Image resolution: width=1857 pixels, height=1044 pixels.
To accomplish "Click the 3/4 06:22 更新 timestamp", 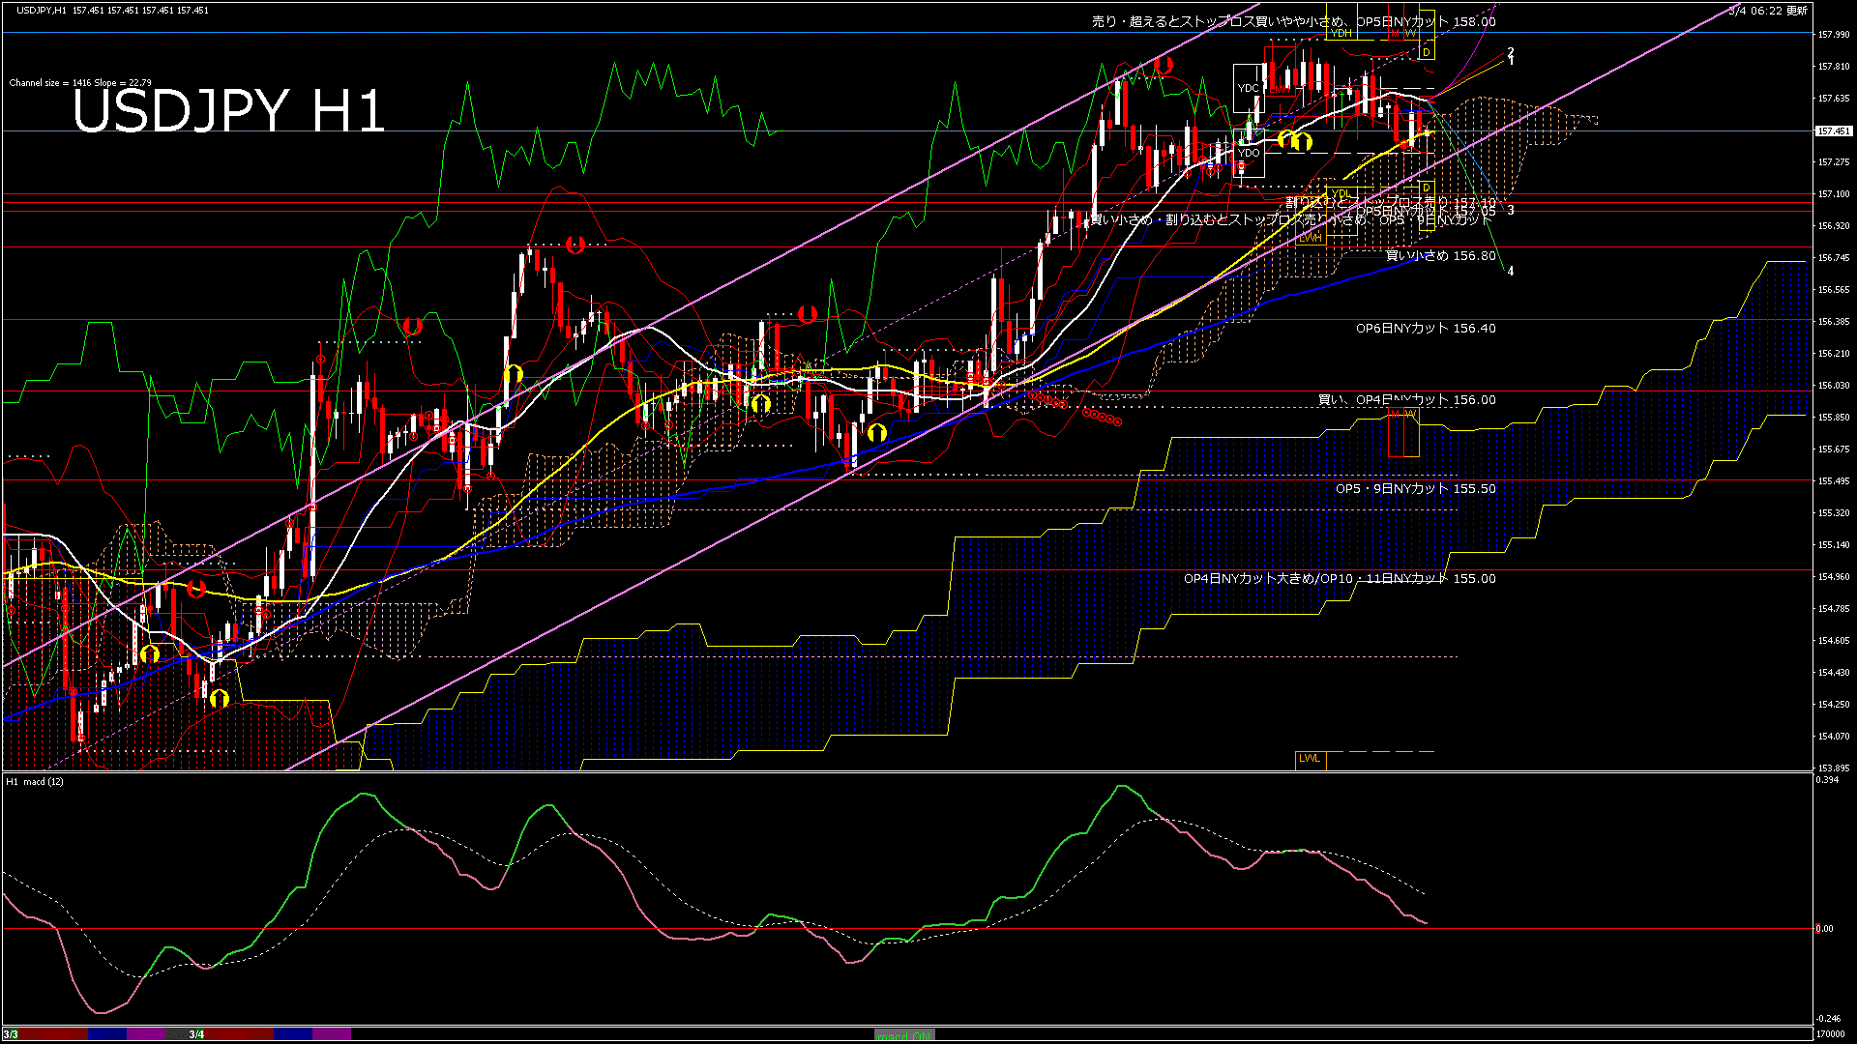I will coord(1768,11).
